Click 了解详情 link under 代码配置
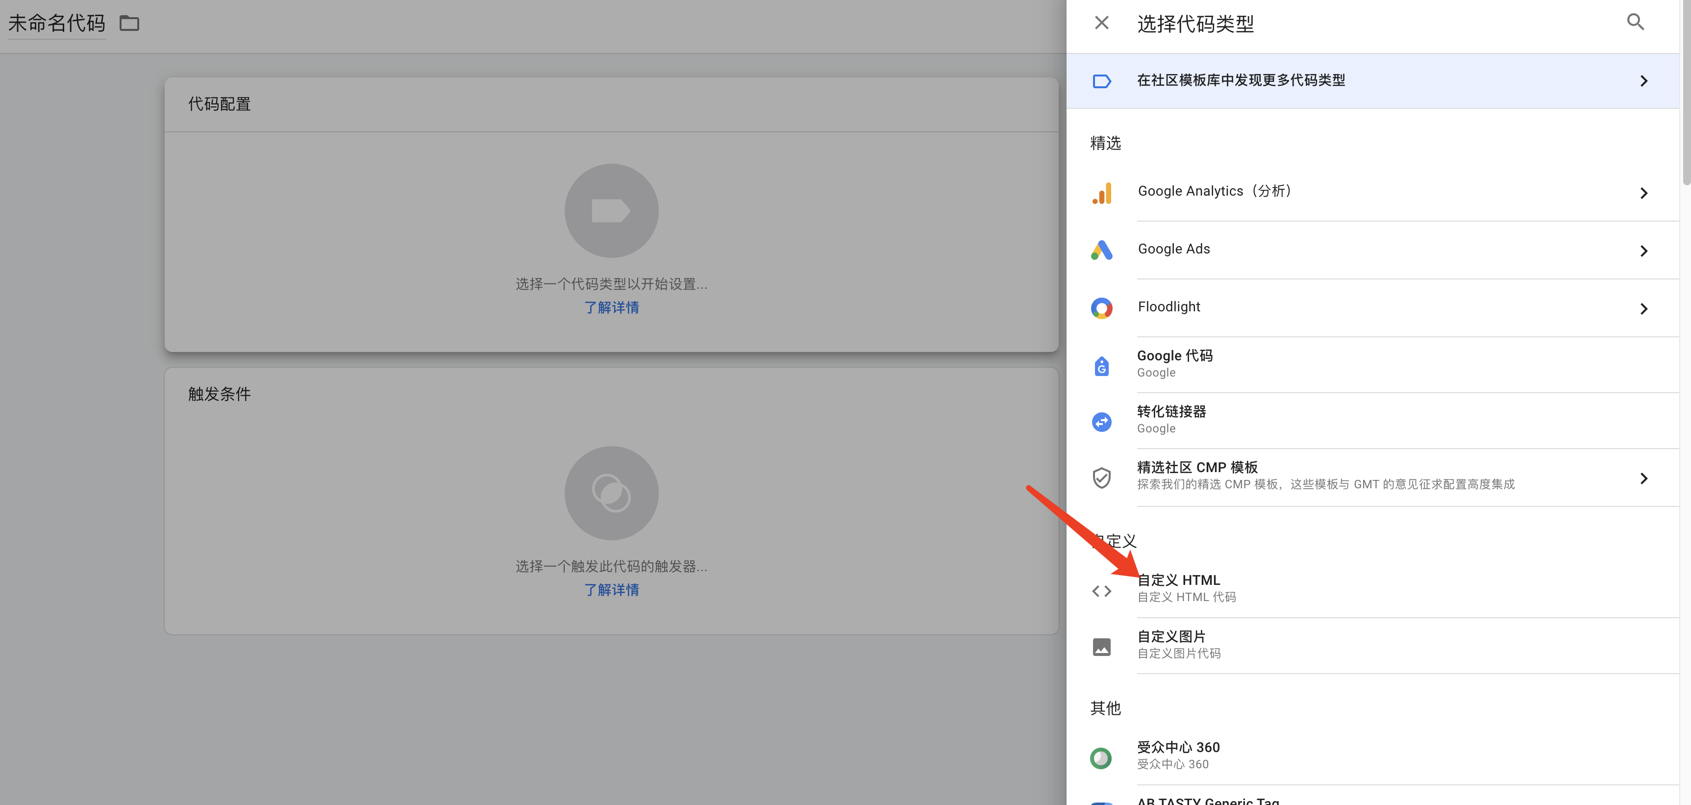This screenshot has width=1691, height=805. pos(611,307)
